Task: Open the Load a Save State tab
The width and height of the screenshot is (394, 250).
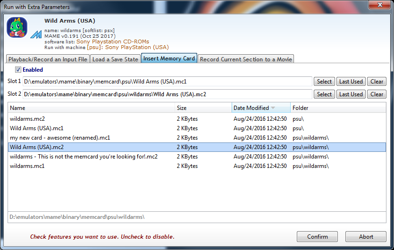Action: pos(115,59)
